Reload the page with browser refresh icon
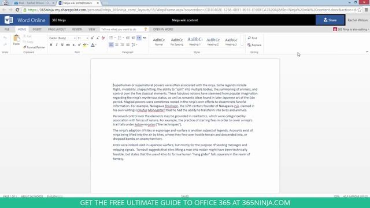370x208 pixels. (17, 10)
